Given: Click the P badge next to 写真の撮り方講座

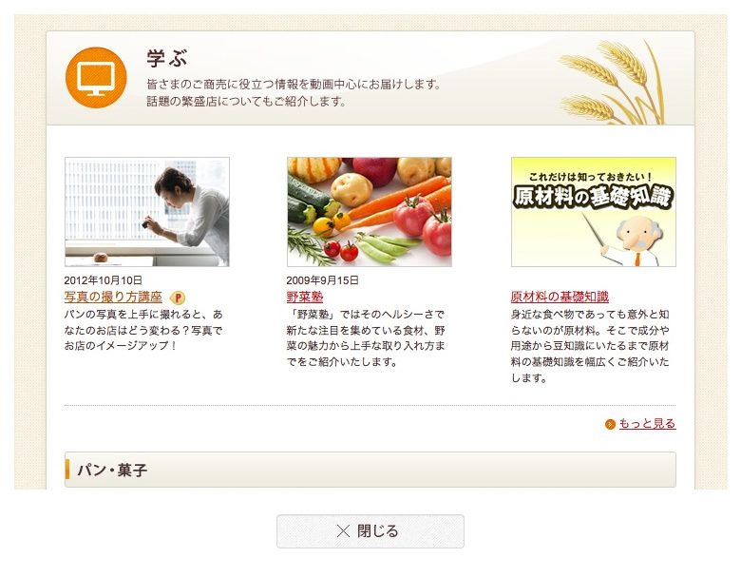Looking at the screenshot, I should (178, 298).
